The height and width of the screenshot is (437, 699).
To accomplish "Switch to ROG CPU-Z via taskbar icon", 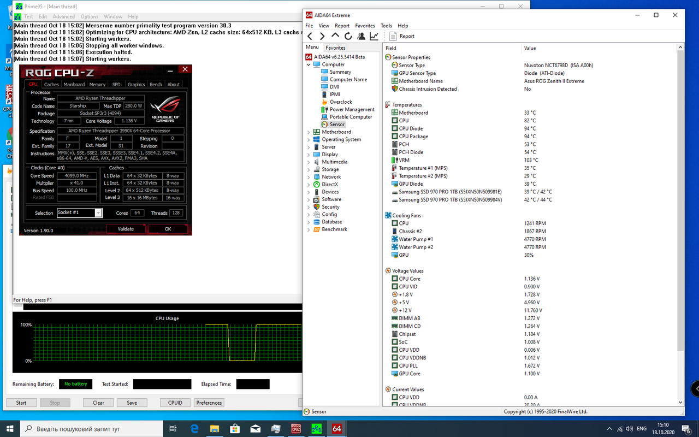I will [x=296, y=429].
